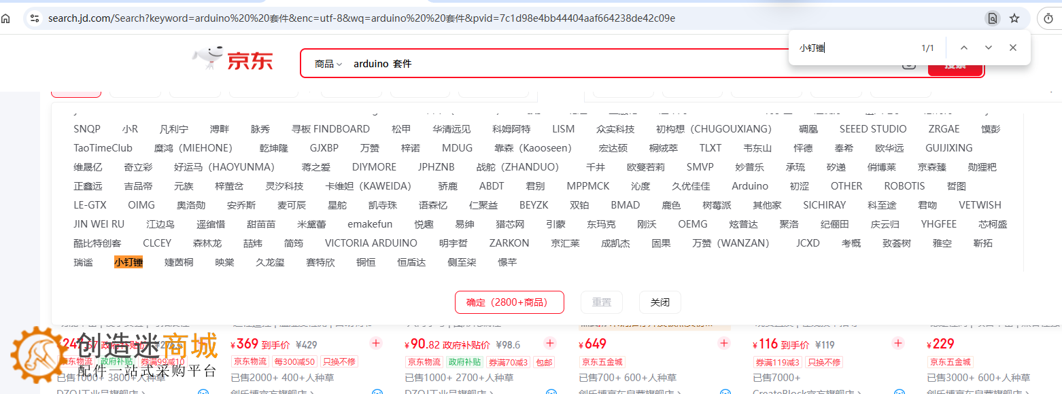Add the ¥649 product to cart with plus icon
The width and height of the screenshot is (1062, 394).
pos(723,344)
